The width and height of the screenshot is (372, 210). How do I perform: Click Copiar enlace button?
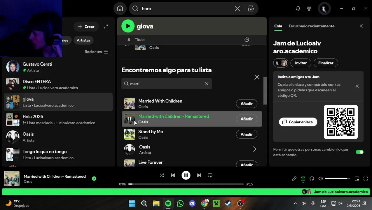(298, 122)
